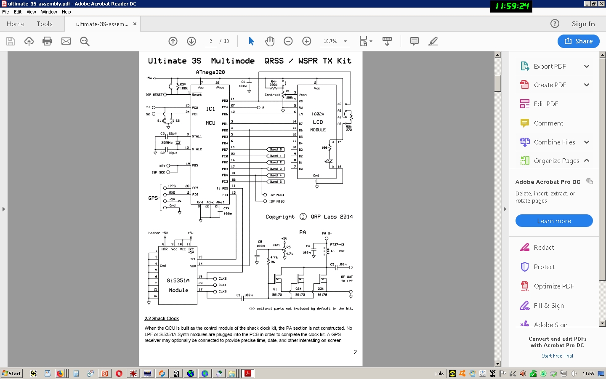
Task: Save the PDF with the floppy disk icon
Action: coord(11,41)
